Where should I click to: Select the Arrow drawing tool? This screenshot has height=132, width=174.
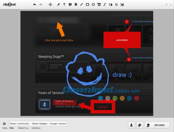[x=58, y=5]
